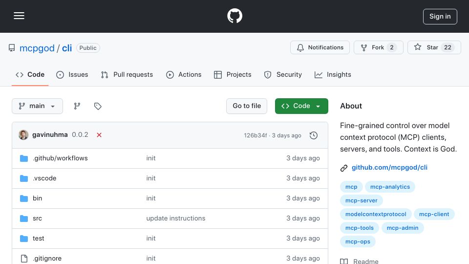Screen dimensions: 469x264
Task: Open the test folder
Action: pyautogui.click(x=38, y=238)
